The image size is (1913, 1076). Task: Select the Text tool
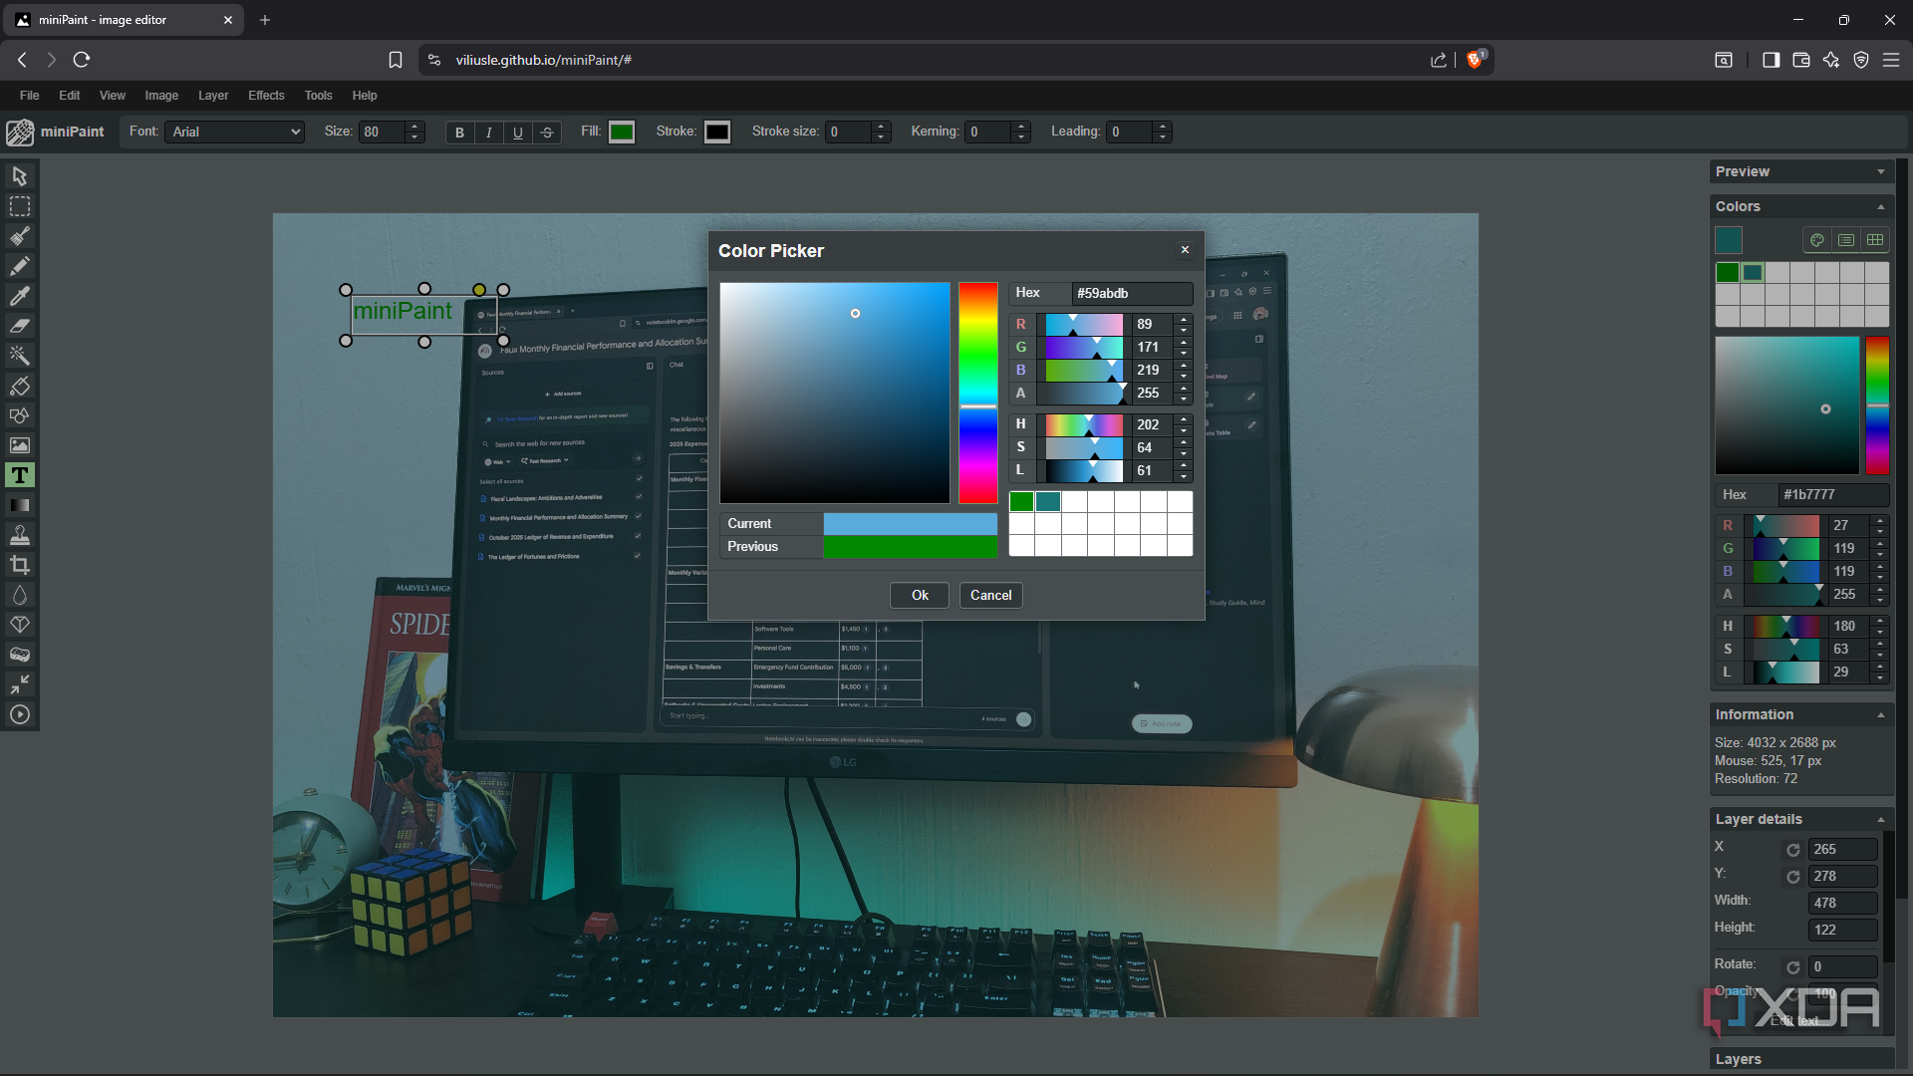coord(19,475)
